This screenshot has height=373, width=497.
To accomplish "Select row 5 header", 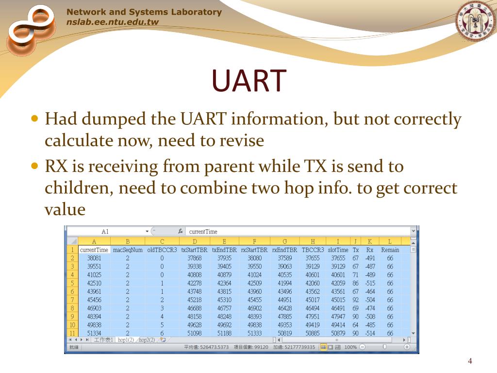I will click(x=73, y=283).
